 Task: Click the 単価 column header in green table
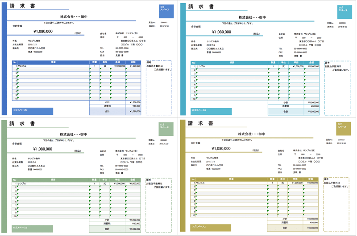[x=117, y=179]
